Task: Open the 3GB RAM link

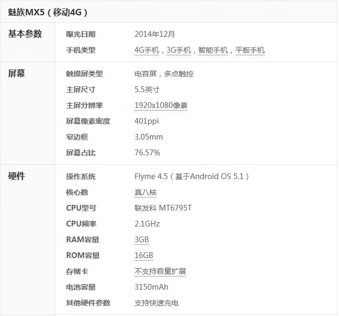Action: click(x=142, y=240)
